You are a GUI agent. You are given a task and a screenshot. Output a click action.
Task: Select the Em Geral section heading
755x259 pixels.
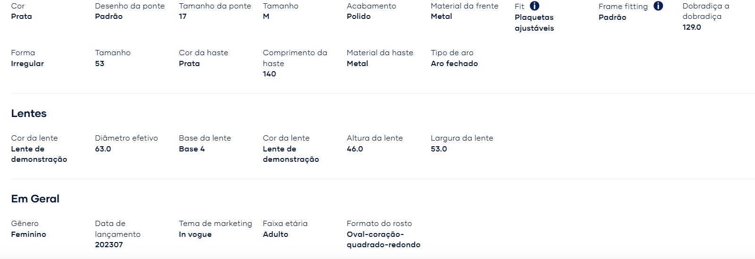tap(35, 199)
